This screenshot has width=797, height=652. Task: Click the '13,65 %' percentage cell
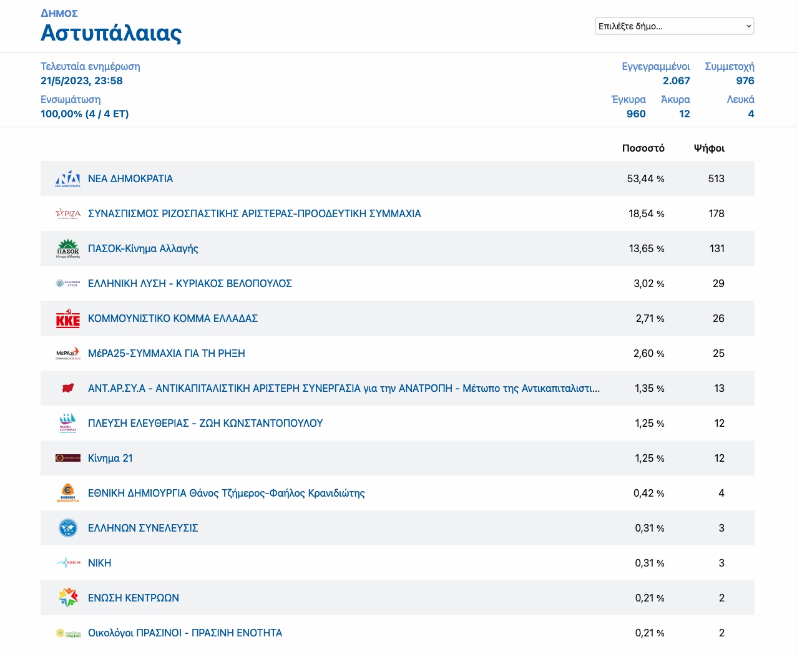647,248
